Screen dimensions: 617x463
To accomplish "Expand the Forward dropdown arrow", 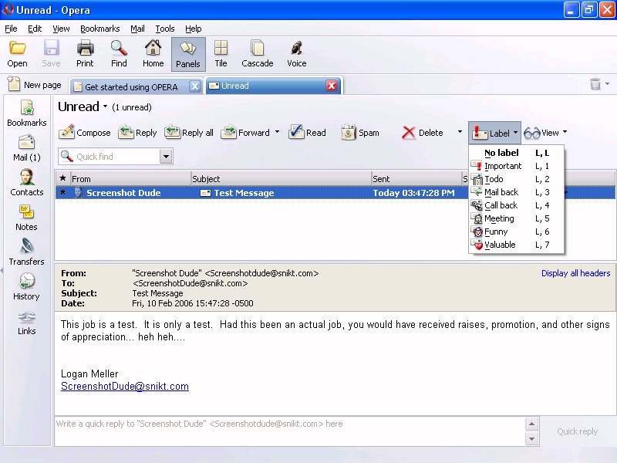I will click(x=277, y=132).
